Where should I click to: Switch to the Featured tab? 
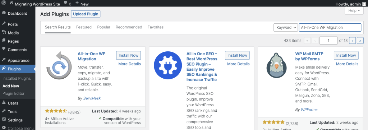84,27
